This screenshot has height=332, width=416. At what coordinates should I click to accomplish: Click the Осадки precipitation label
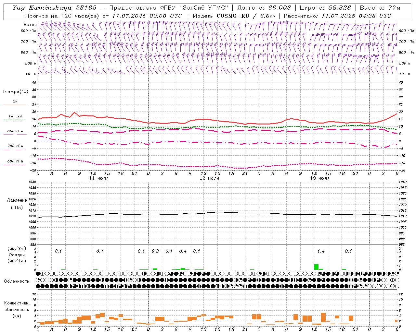(17, 255)
